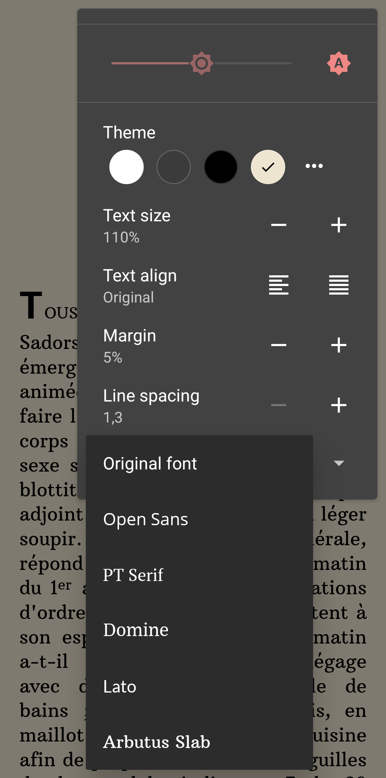Viewport: 386px width, 778px height.
Task: Decrease text size
Action: click(x=279, y=225)
